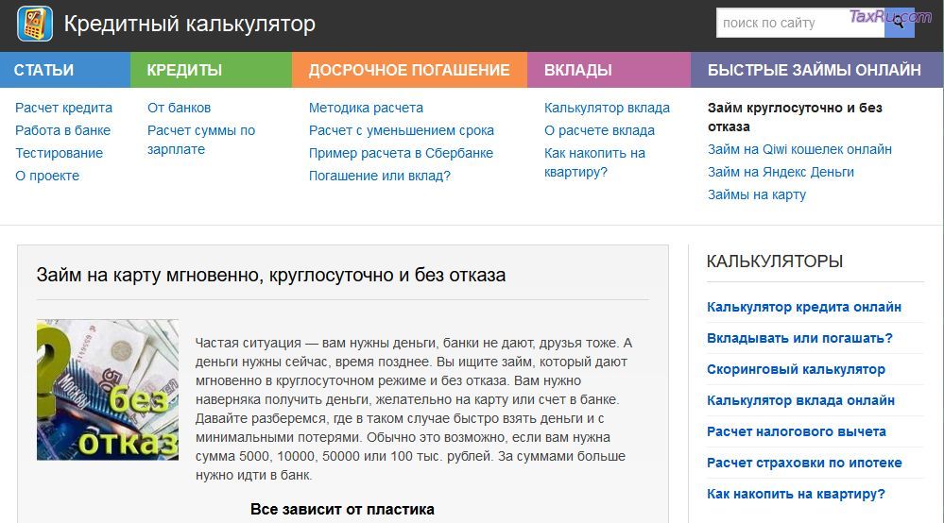Open the ВКЛАДЫ menu tab
The width and height of the screenshot is (944, 523).
click(609, 70)
